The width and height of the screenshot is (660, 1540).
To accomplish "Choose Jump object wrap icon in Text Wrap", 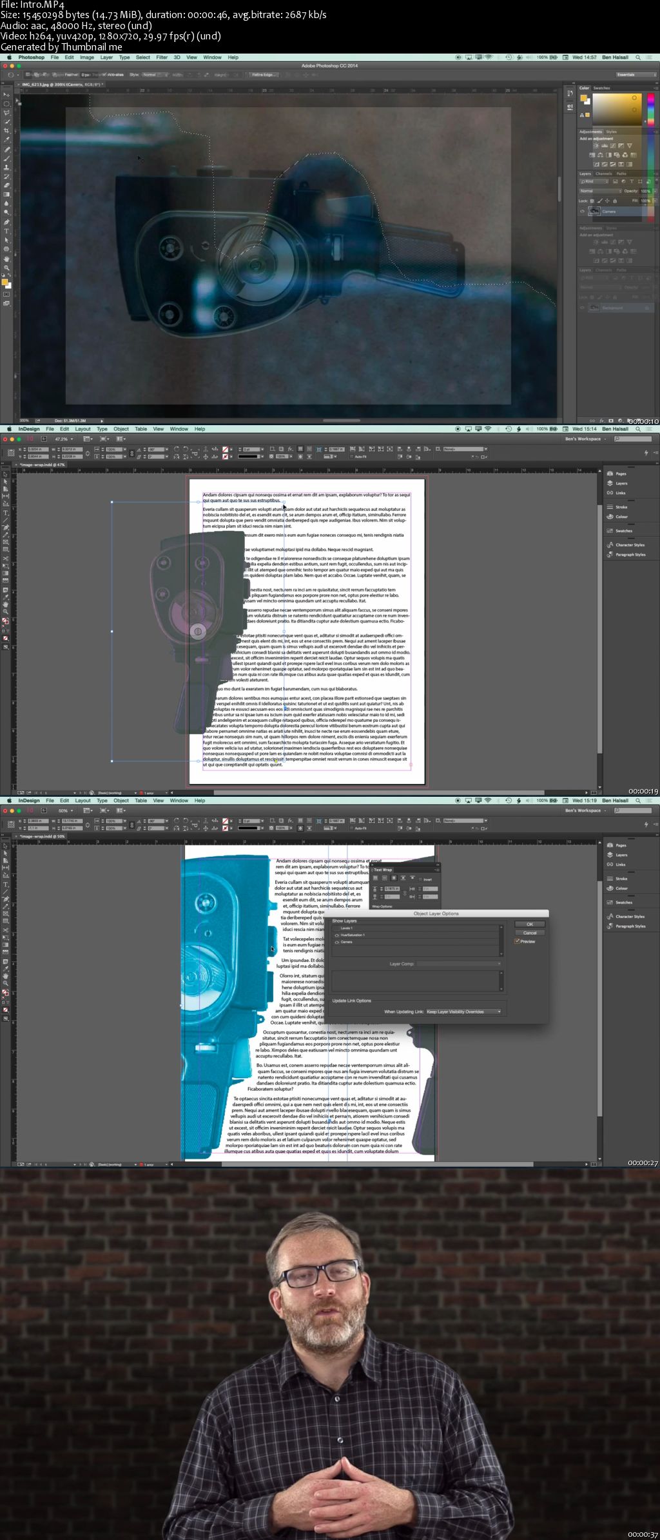I will pyautogui.click(x=403, y=878).
